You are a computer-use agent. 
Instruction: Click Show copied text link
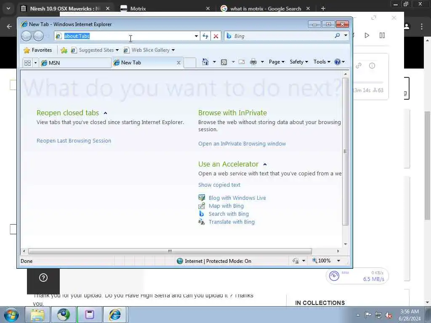click(219, 185)
